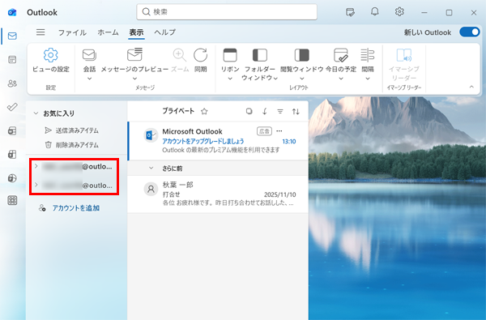The image size is (486, 320).
Task: Collapse the さらに前 message group
Action: pyautogui.click(x=151, y=168)
